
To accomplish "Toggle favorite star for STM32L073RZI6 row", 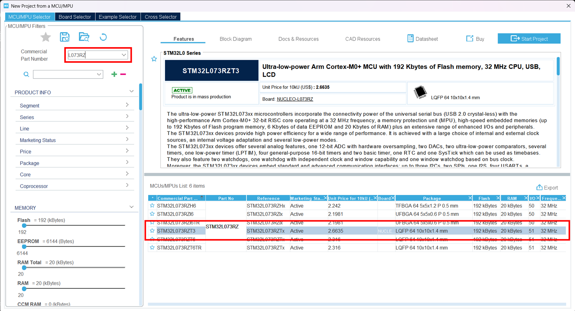I will pos(152,214).
